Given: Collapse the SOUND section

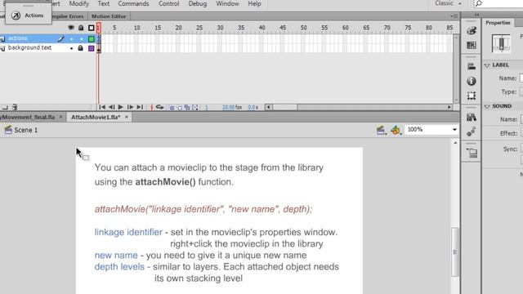Looking at the screenshot, I should (x=487, y=106).
